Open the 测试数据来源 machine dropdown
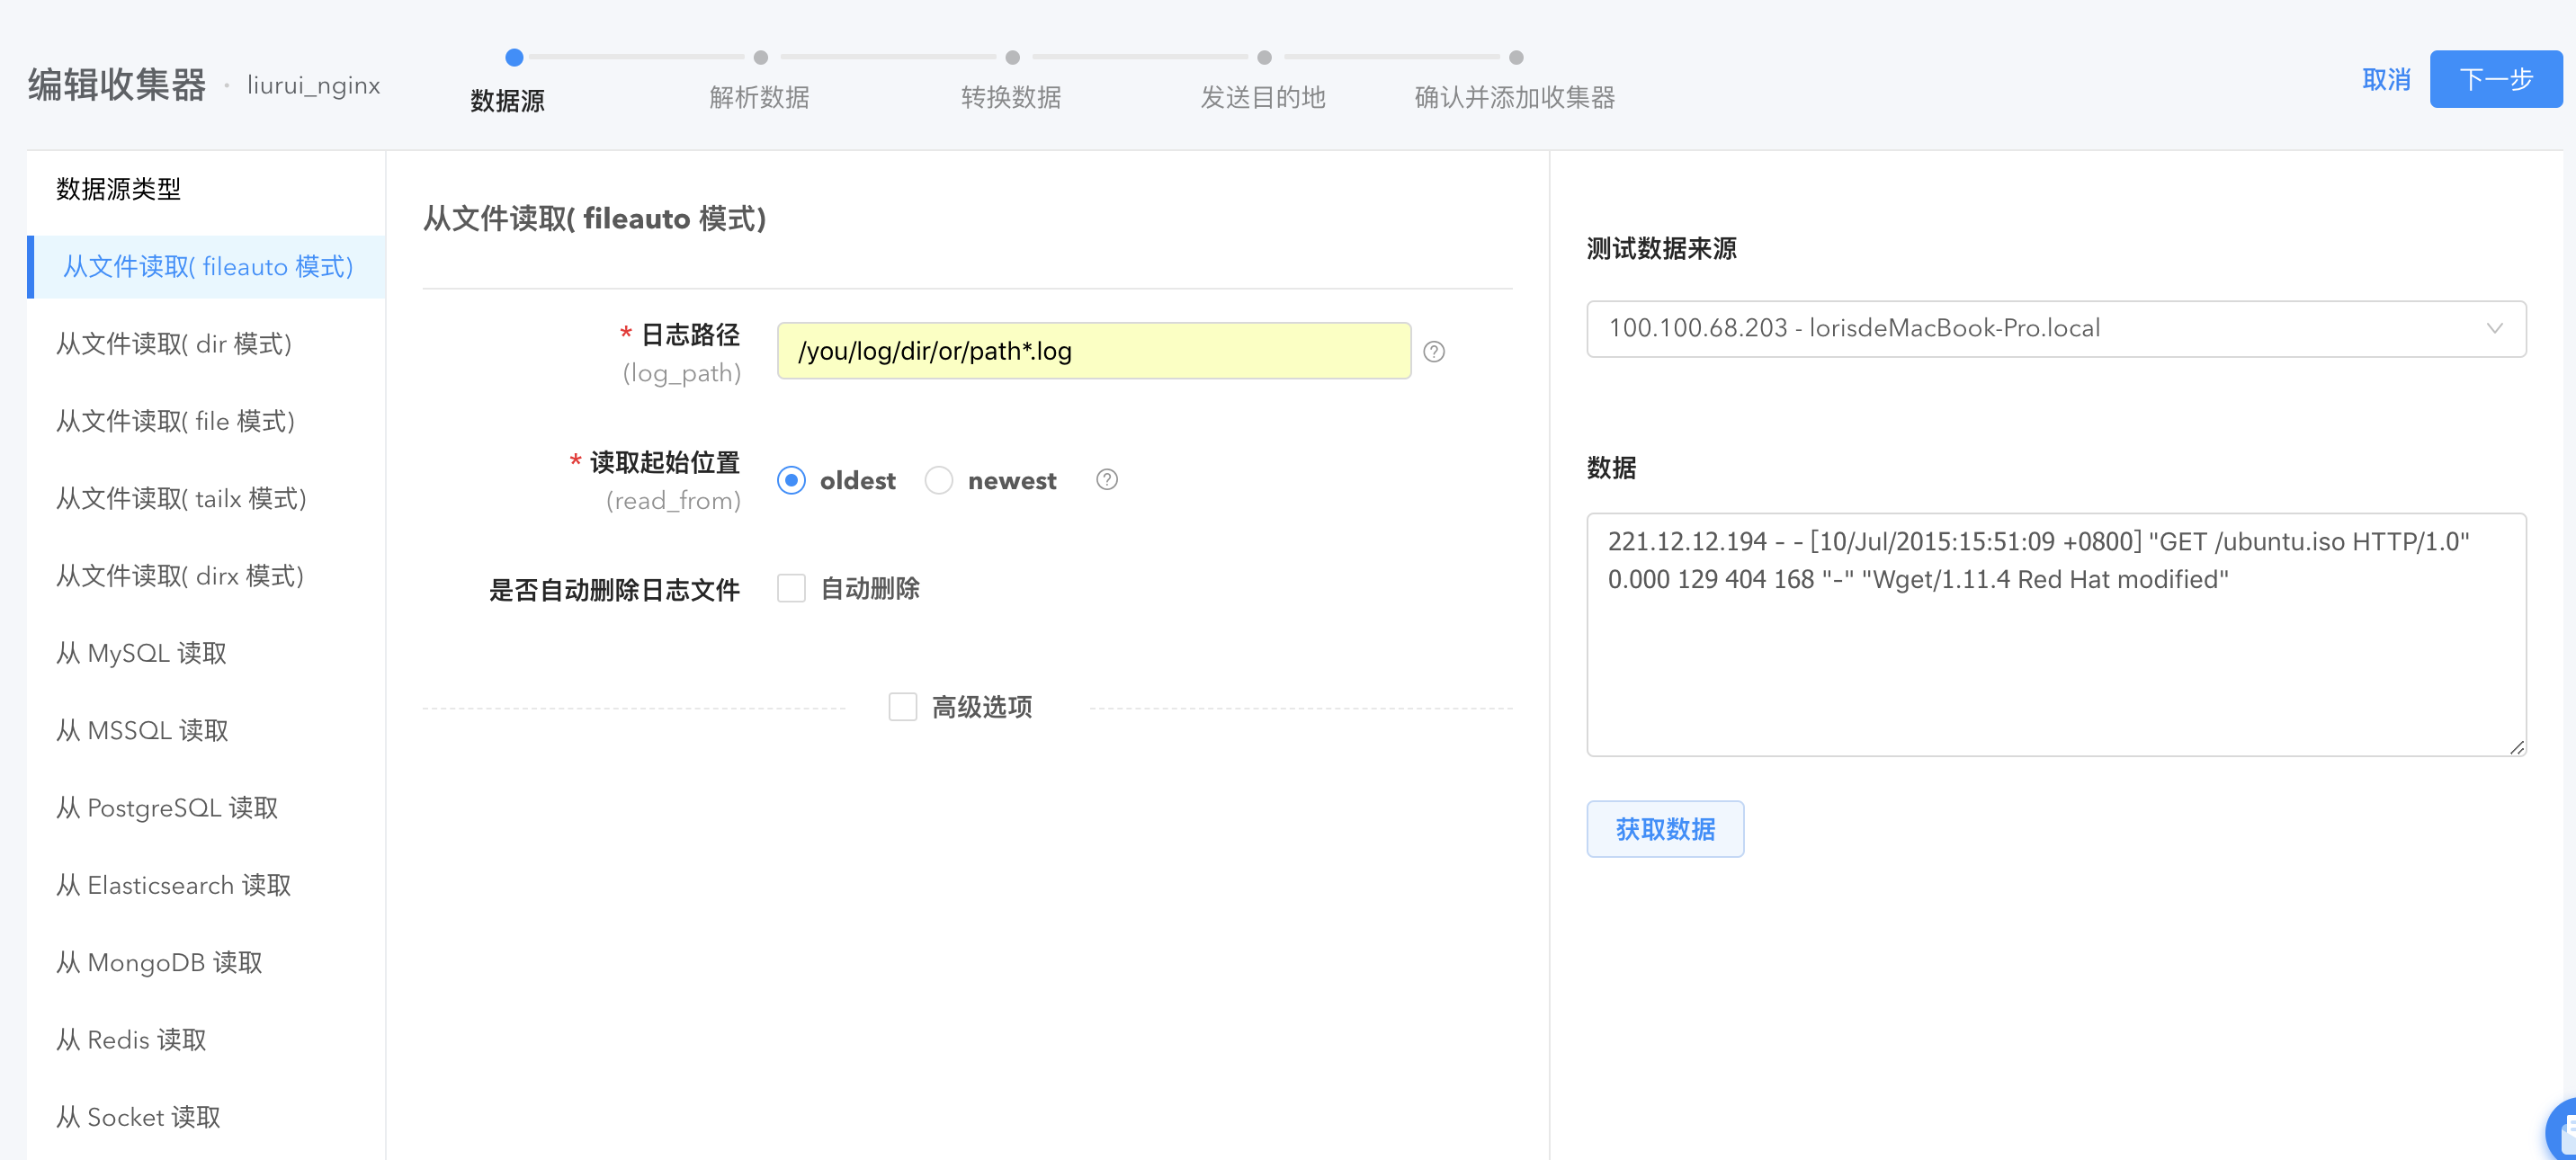 pos(2055,328)
